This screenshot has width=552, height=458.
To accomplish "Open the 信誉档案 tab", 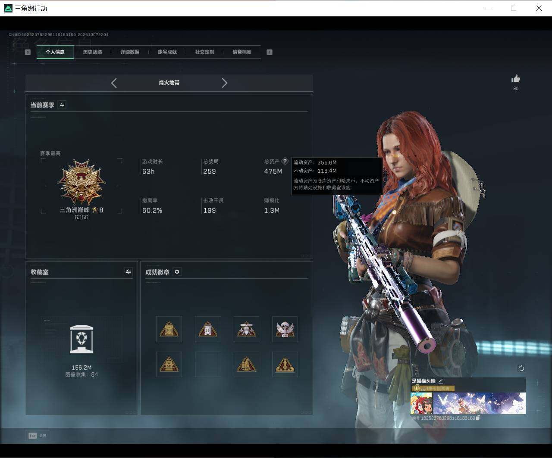I will [x=242, y=52].
